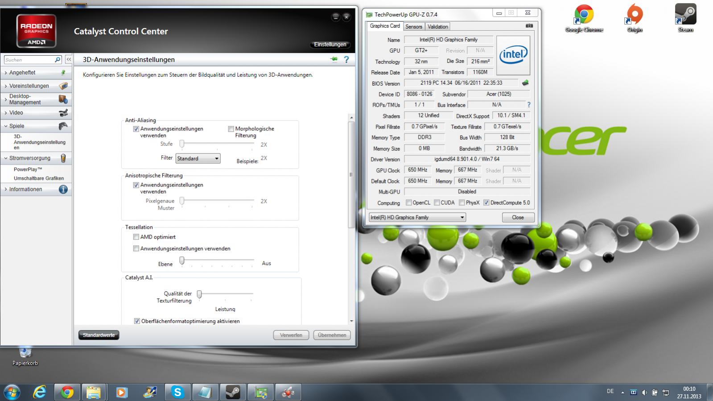Collapse the Stromversorgung sidebar section

[x=36, y=158]
